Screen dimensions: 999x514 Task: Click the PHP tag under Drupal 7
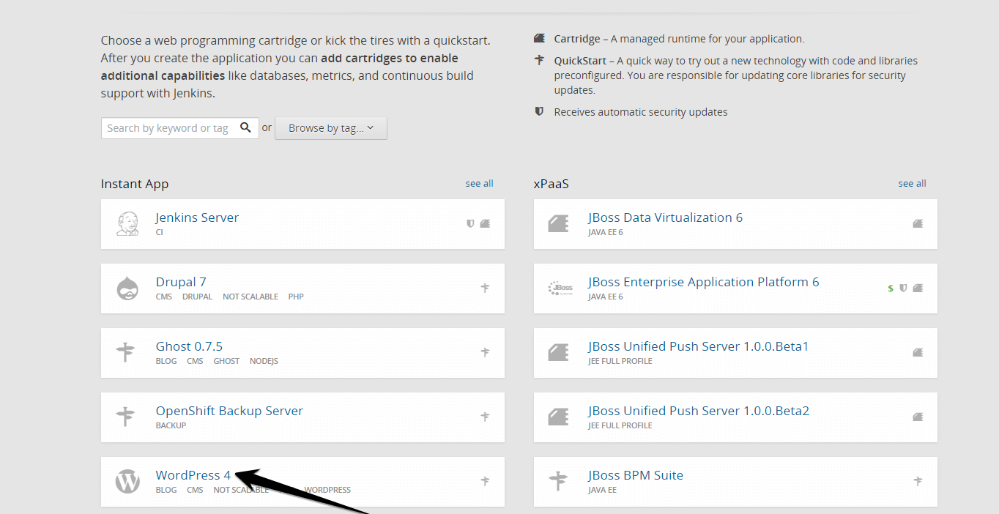click(x=296, y=297)
